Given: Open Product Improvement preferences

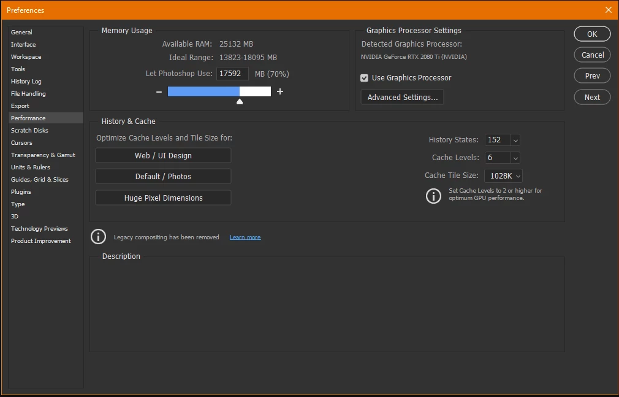Looking at the screenshot, I should pyautogui.click(x=46, y=241).
